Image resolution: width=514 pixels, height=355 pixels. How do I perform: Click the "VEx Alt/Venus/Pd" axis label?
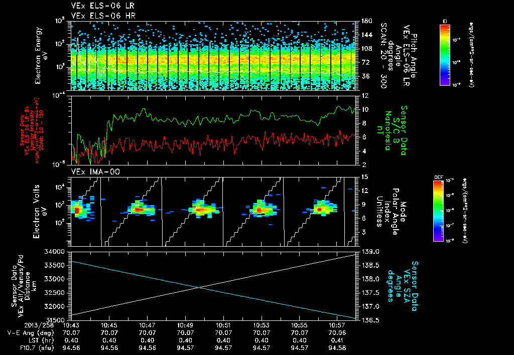pos(21,286)
